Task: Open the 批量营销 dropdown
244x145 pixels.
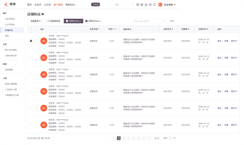Action: tap(36, 21)
